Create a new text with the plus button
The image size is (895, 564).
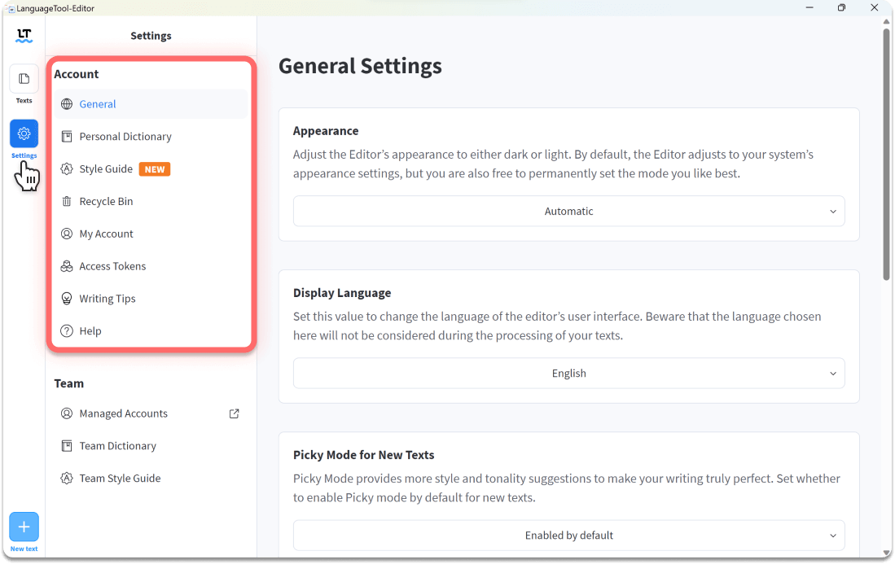(24, 527)
